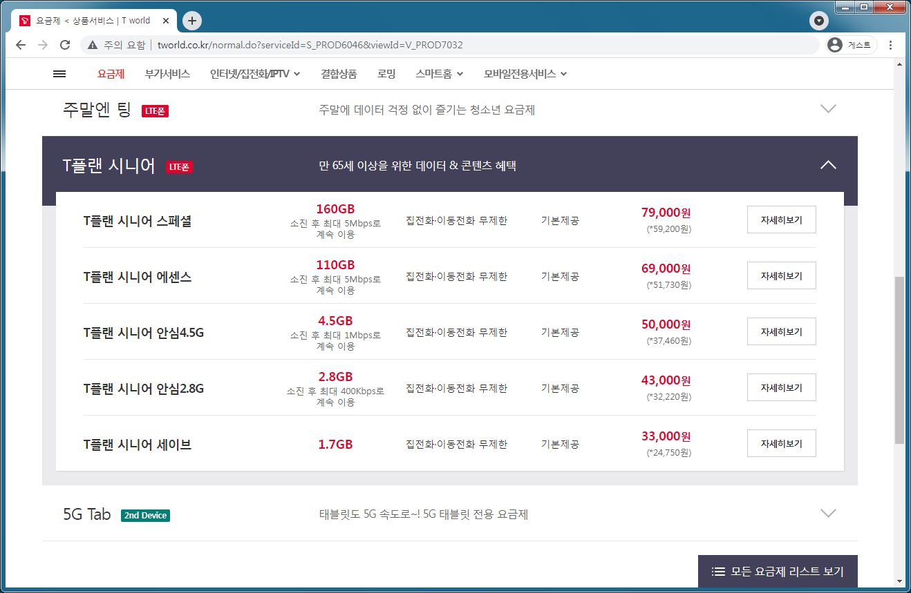Viewport: 911px width, 593px height.
Task: Click the LTE폰 badge next to 주말엔 팅
Action: [x=156, y=110]
